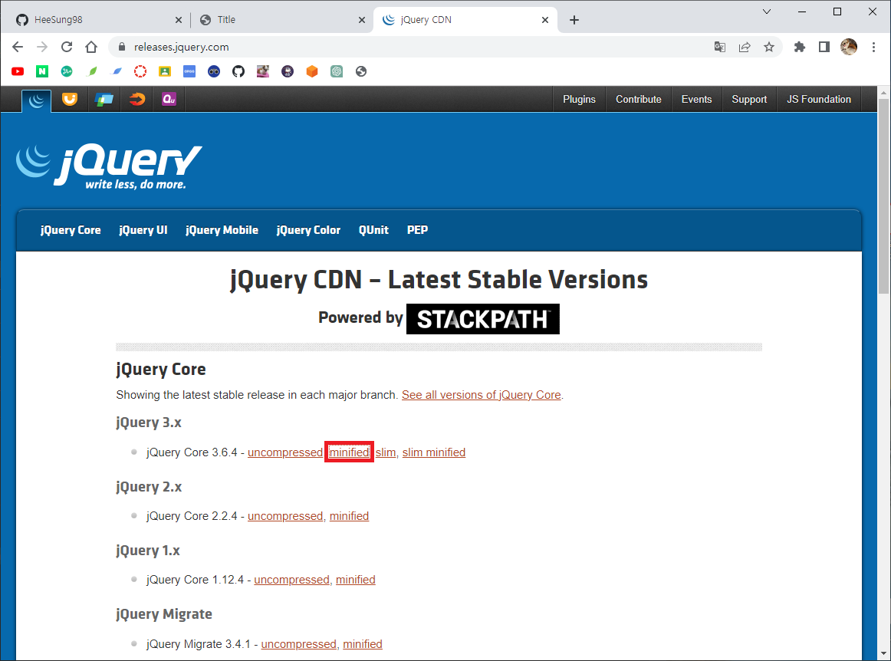Open jQuery Core 1.12.4 minified link

tap(356, 580)
